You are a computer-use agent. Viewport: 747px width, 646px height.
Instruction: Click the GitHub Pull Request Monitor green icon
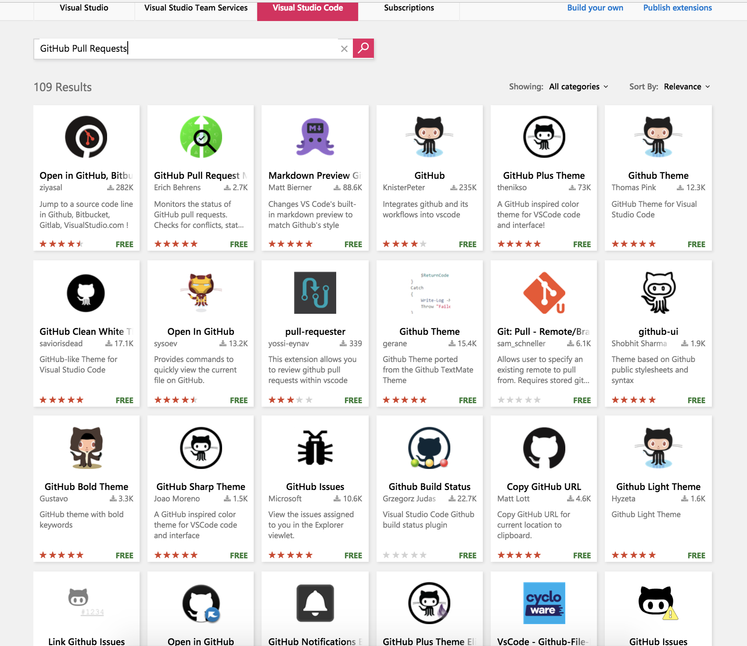200,136
